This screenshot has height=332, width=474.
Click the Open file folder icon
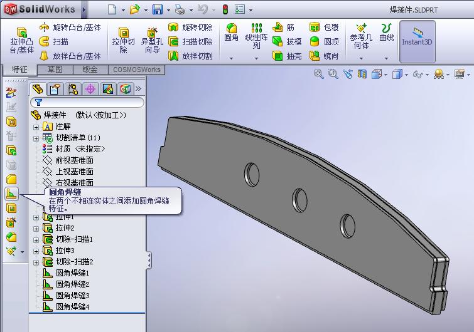click(134, 9)
